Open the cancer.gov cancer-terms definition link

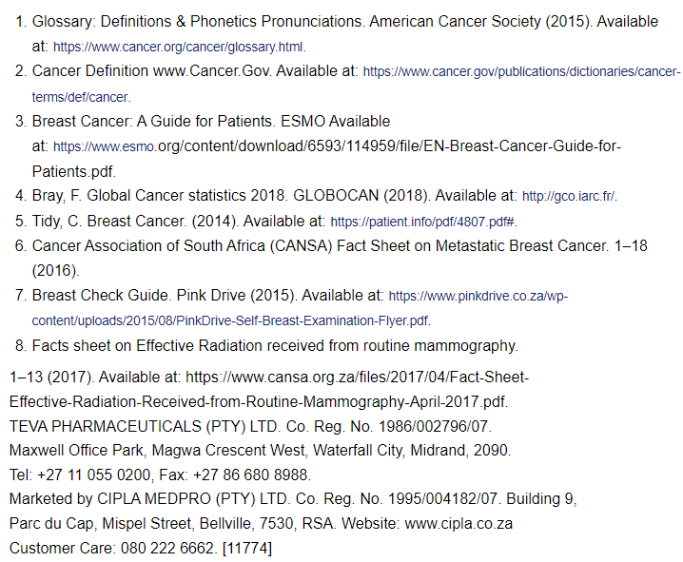pos(521,72)
